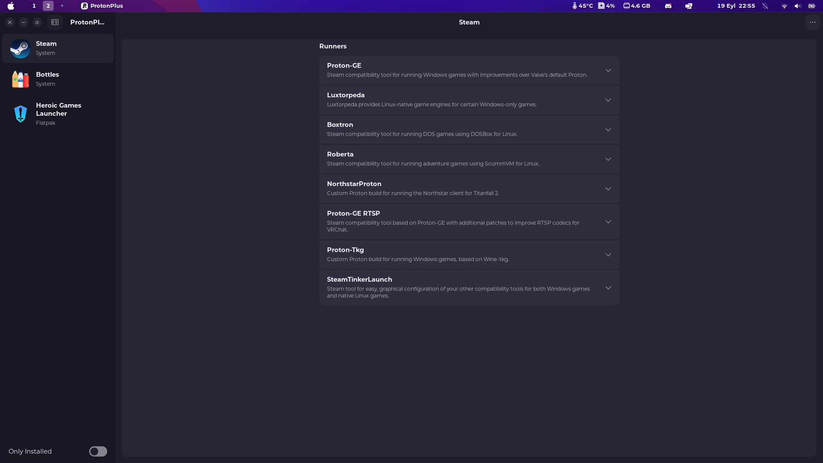Switch to workspace 1
Image resolution: width=823 pixels, height=463 pixels.
34,6
